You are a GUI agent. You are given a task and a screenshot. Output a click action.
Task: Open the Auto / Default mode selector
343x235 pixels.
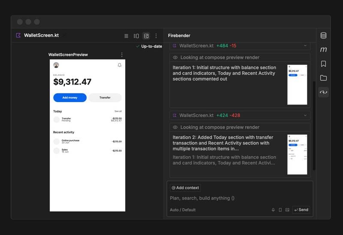[183, 210]
